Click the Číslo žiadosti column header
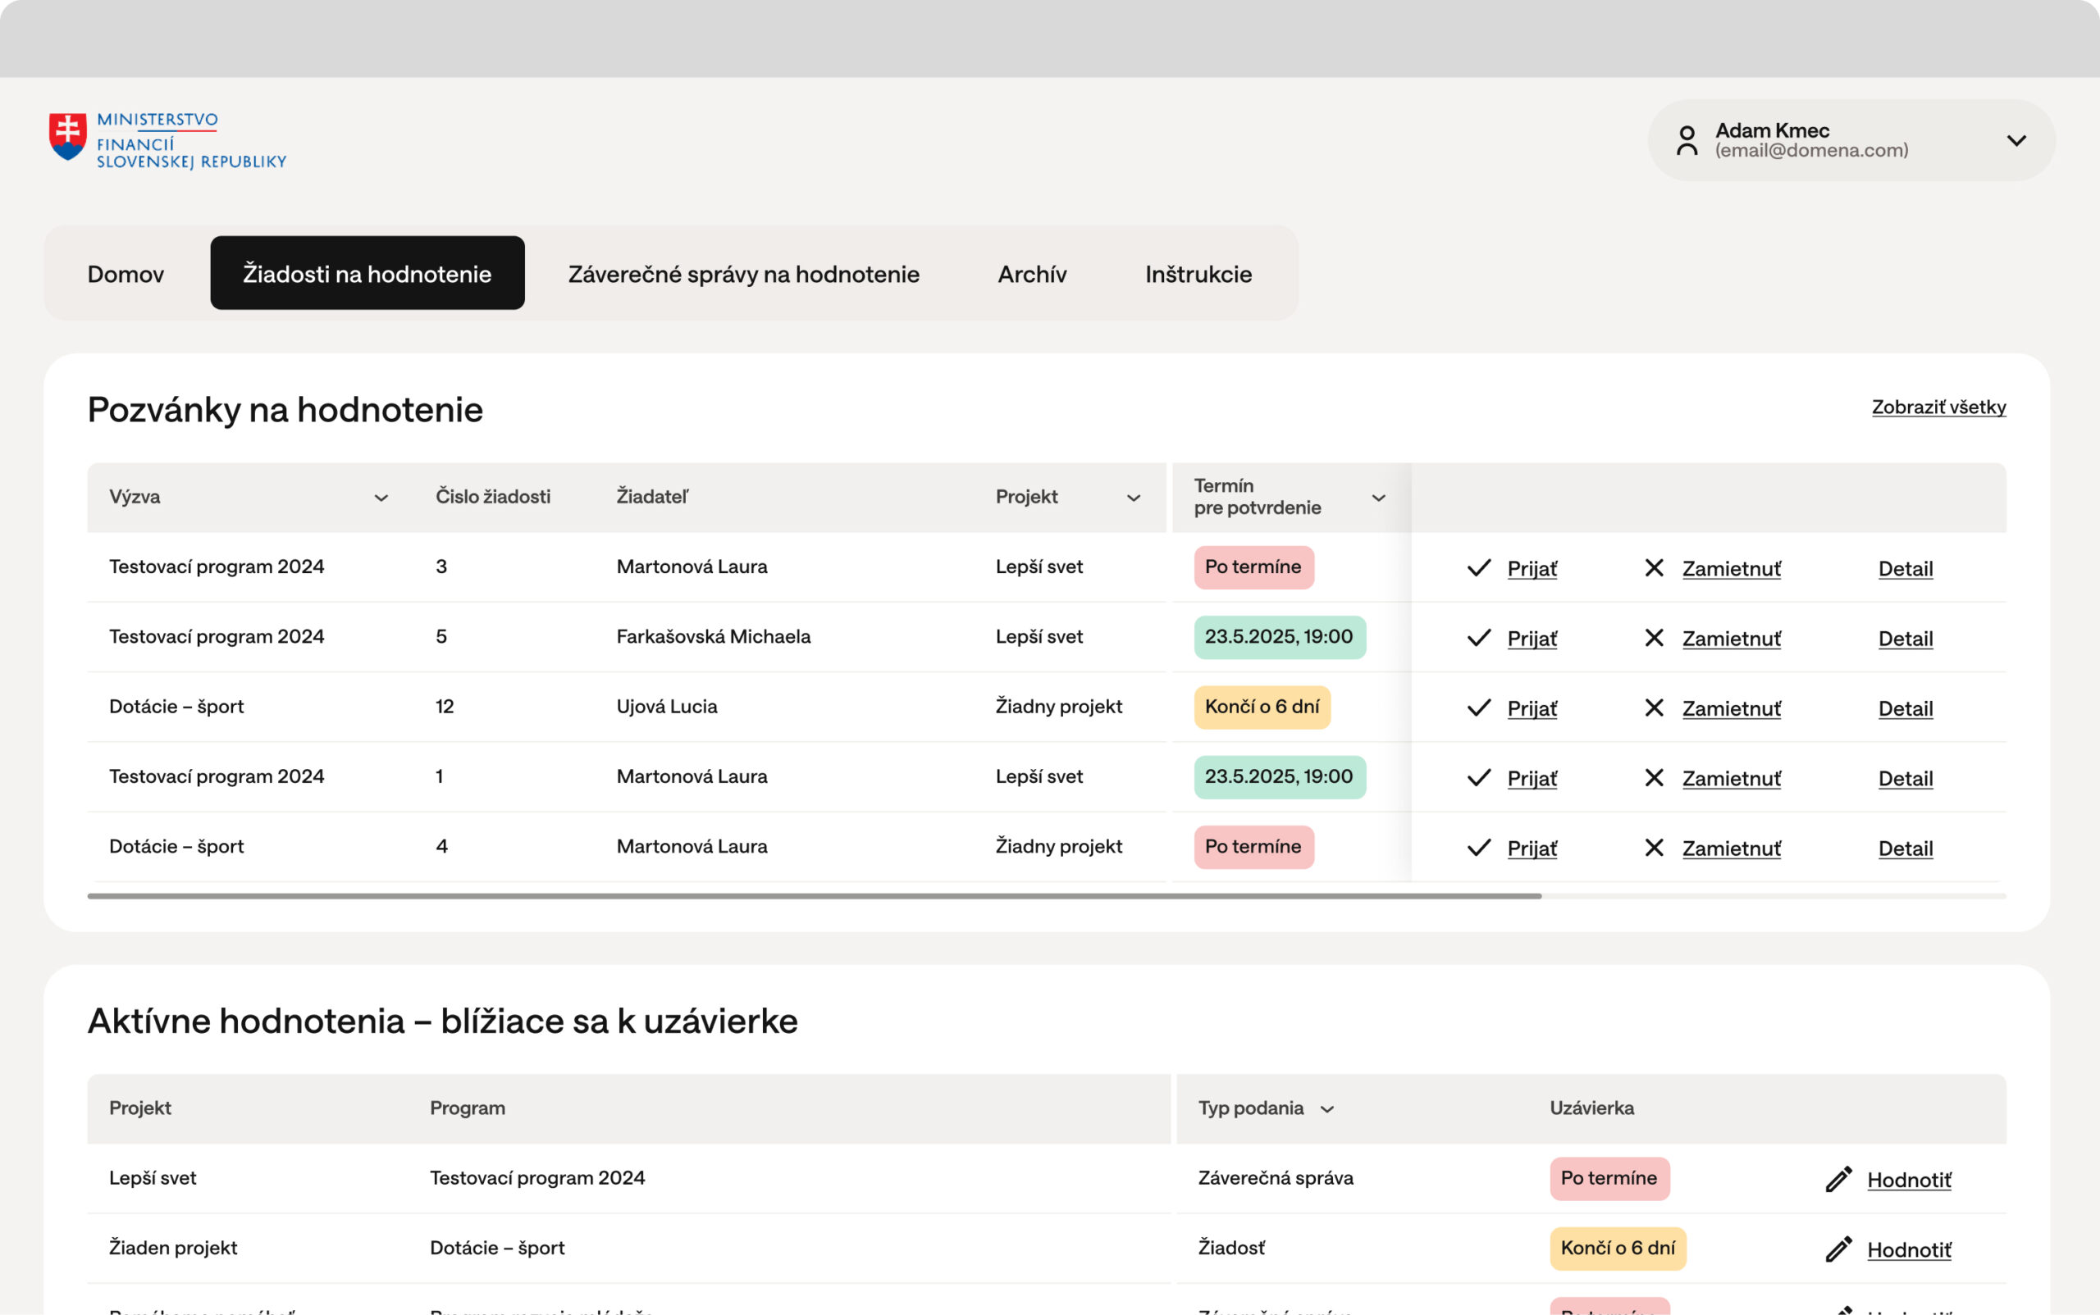The height and width of the screenshot is (1315, 2100). click(492, 497)
